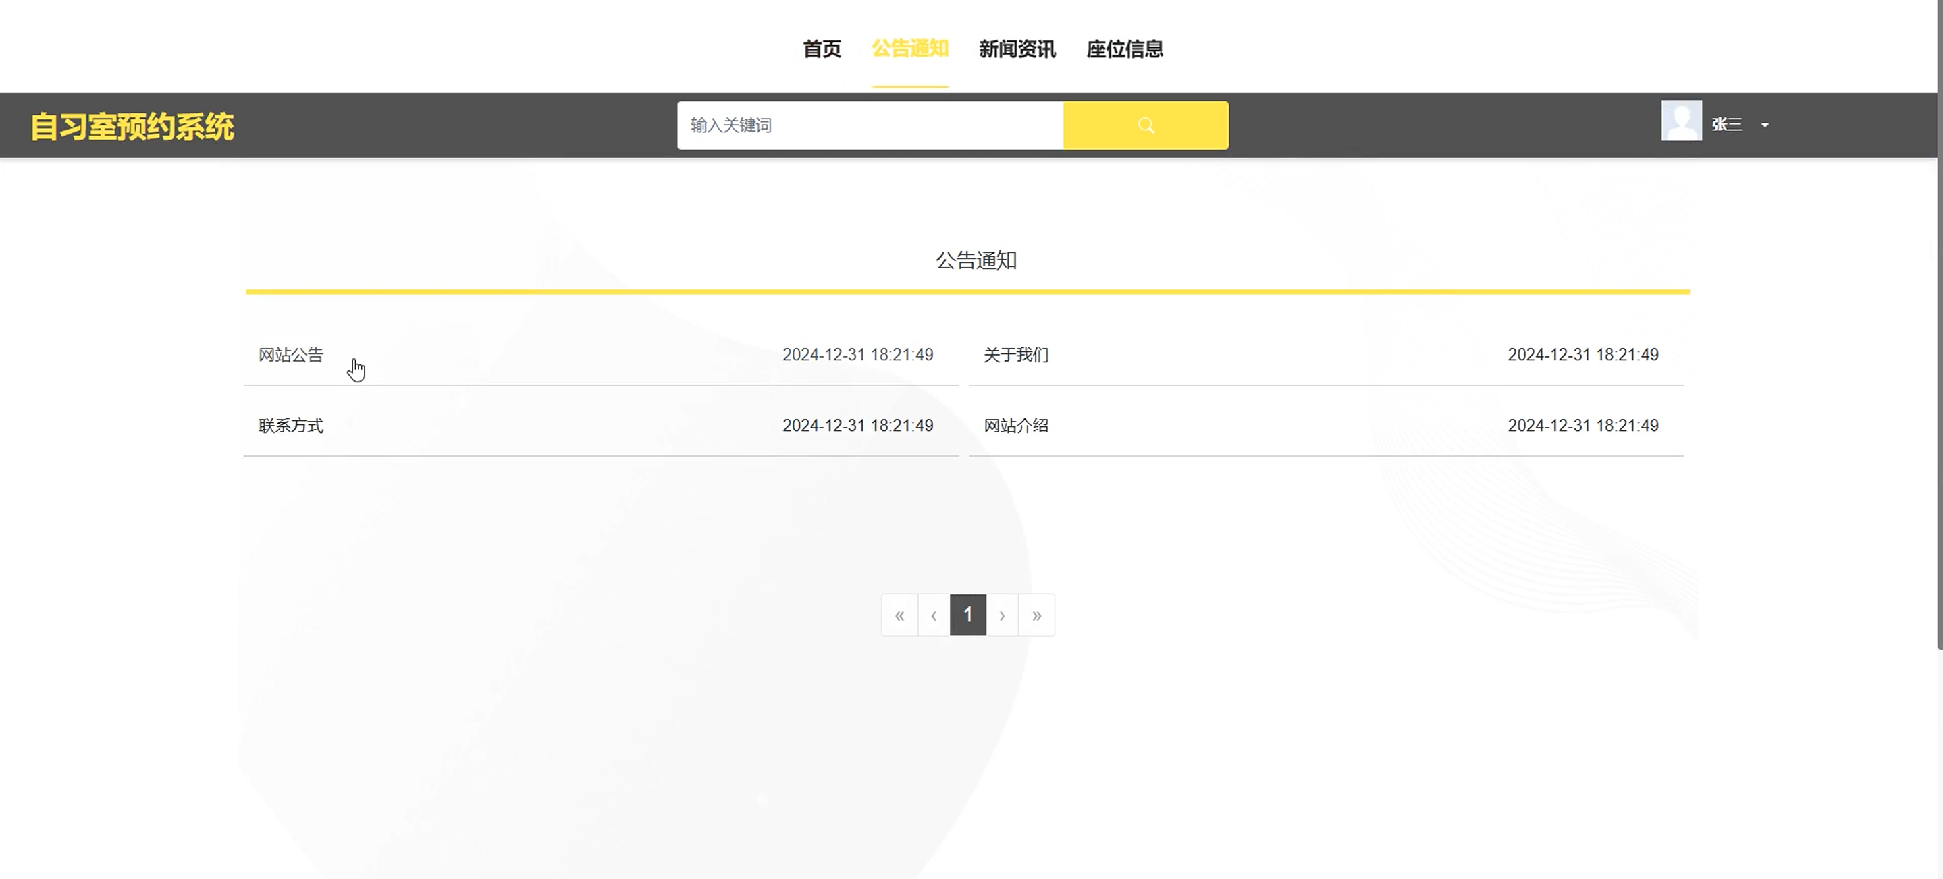The image size is (1943, 879).
Task: Click 张三's user avatar image
Action: (x=1680, y=121)
